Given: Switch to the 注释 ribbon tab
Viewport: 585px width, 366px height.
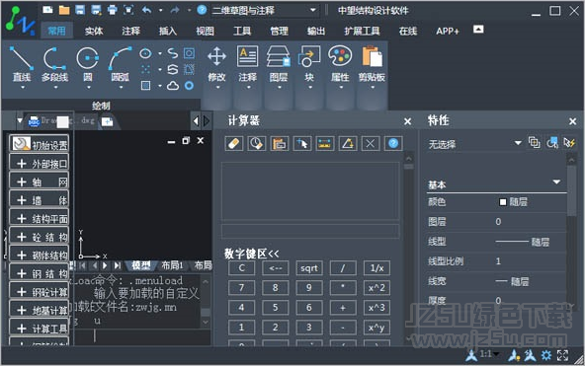Looking at the screenshot, I should (x=130, y=31).
